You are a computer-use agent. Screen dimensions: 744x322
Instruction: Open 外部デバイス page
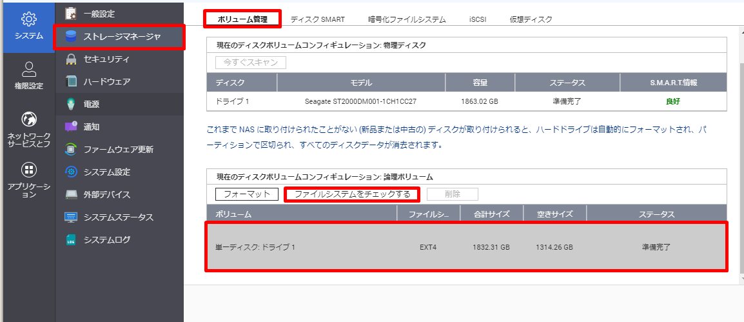point(119,195)
